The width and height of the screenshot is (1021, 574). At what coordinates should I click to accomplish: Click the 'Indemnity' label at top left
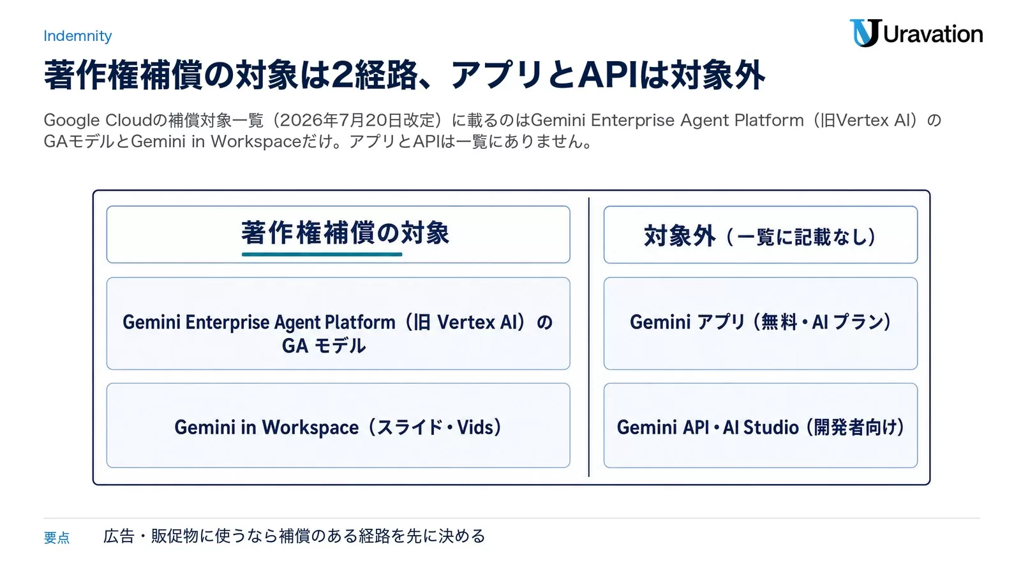point(77,36)
